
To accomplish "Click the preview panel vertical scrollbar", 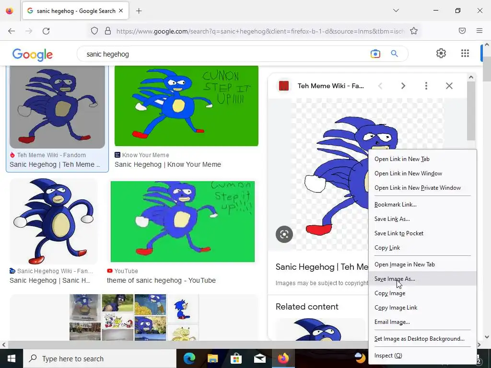I will (471, 111).
